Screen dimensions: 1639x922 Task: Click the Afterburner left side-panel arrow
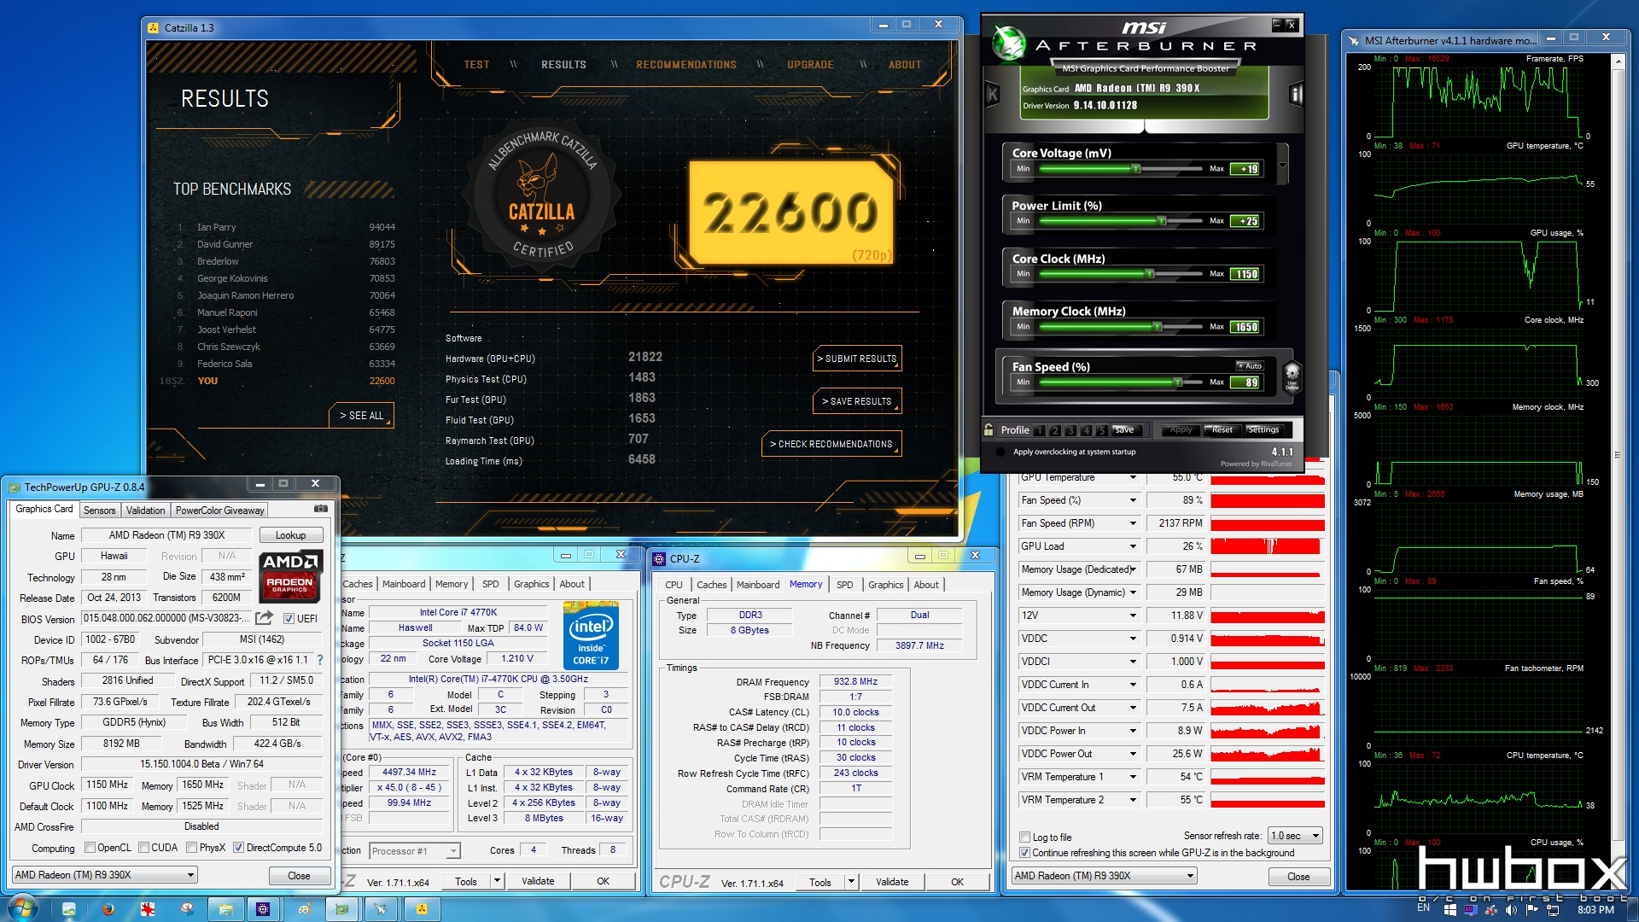(x=992, y=95)
